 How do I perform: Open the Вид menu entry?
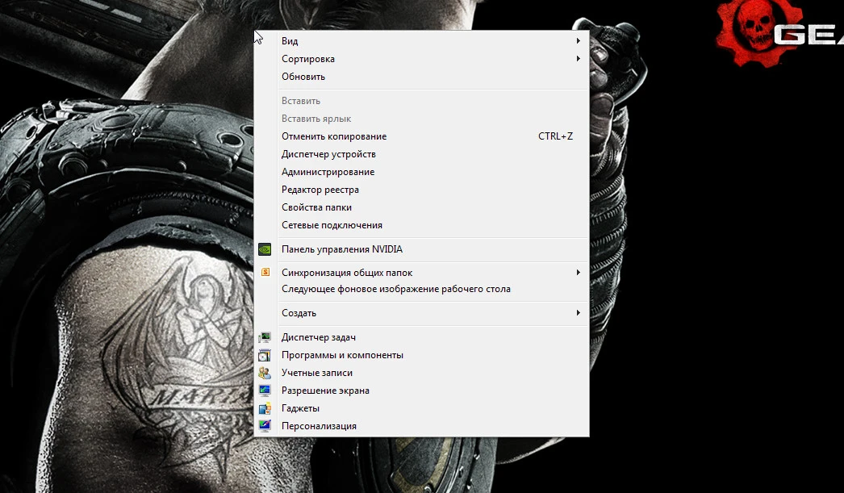[421, 41]
